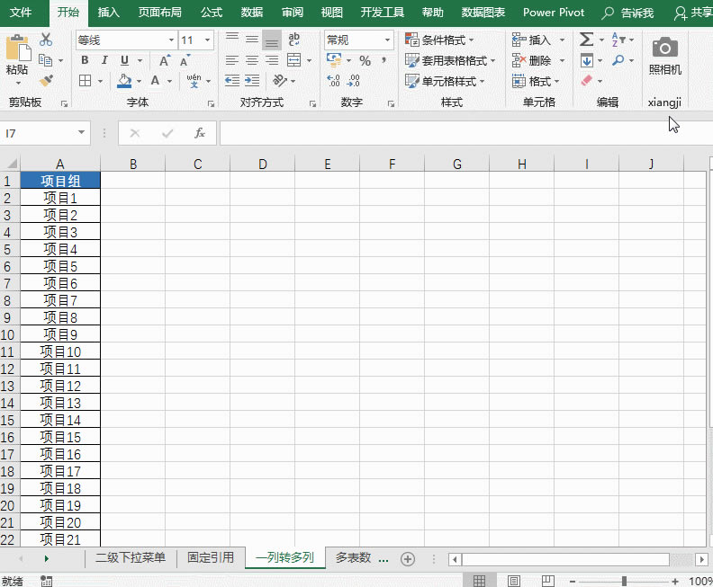Add a new sheet with plus button
This screenshot has width=713, height=587.
(407, 558)
